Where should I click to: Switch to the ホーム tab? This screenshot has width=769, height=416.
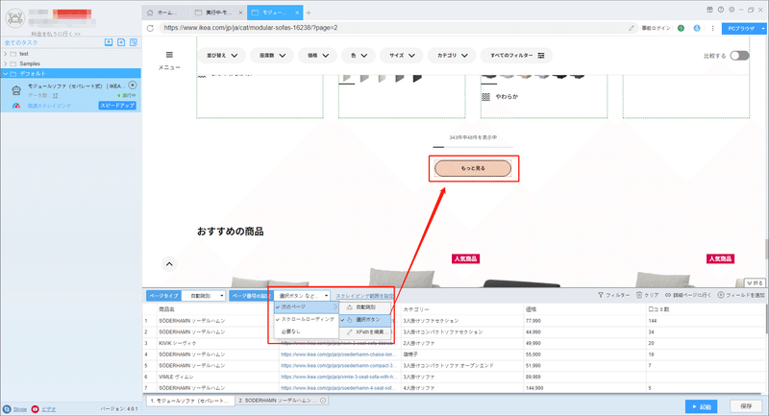click(x=166, y=12)
